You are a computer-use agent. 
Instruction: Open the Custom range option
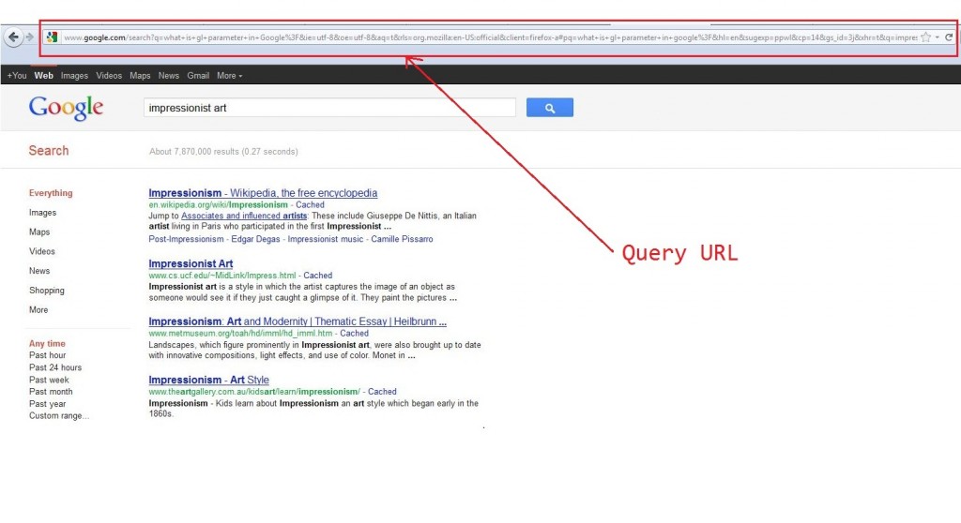[59, 416]
